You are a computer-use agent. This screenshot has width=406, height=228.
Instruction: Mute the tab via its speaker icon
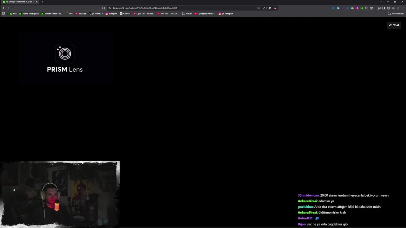7,2
